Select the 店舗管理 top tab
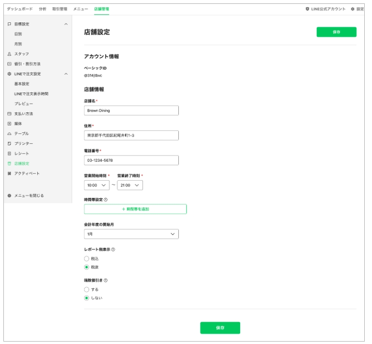 (x=102, y=9)
